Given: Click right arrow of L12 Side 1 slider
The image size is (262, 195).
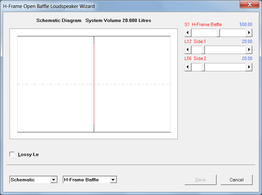Looking at the screenshot, I should click(x=249, y=50).
